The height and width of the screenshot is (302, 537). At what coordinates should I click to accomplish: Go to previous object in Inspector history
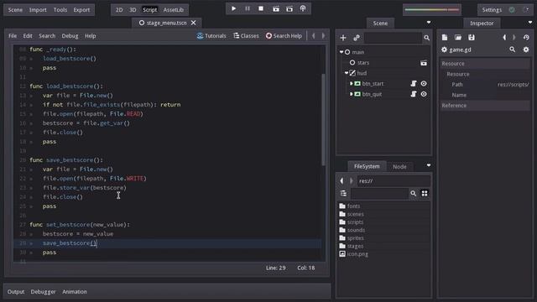pos(504,37)
